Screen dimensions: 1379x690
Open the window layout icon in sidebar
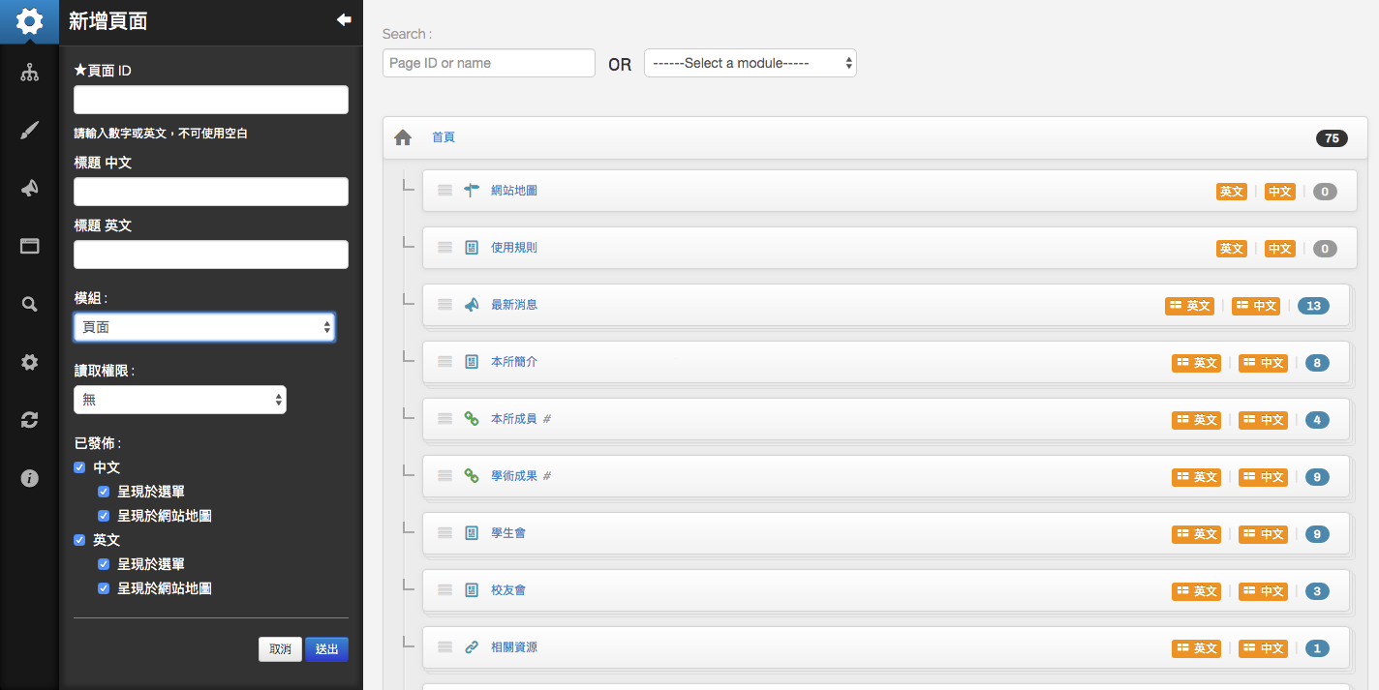tap(29, 246)
